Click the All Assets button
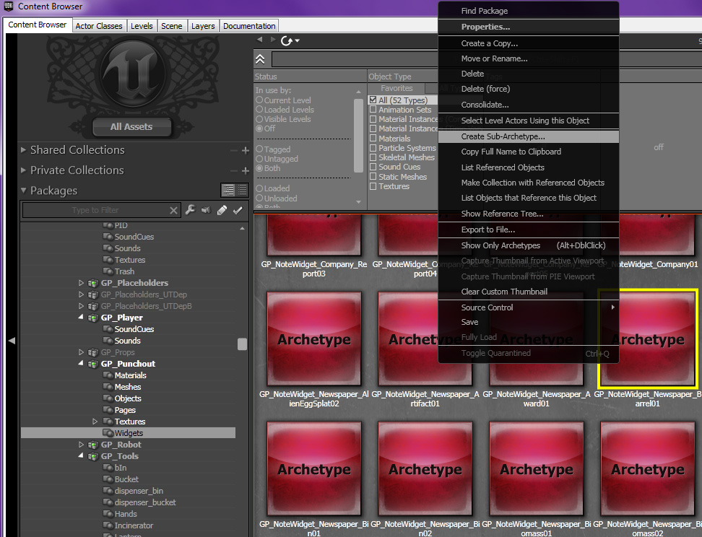702x537 pixels. (131, 126)
